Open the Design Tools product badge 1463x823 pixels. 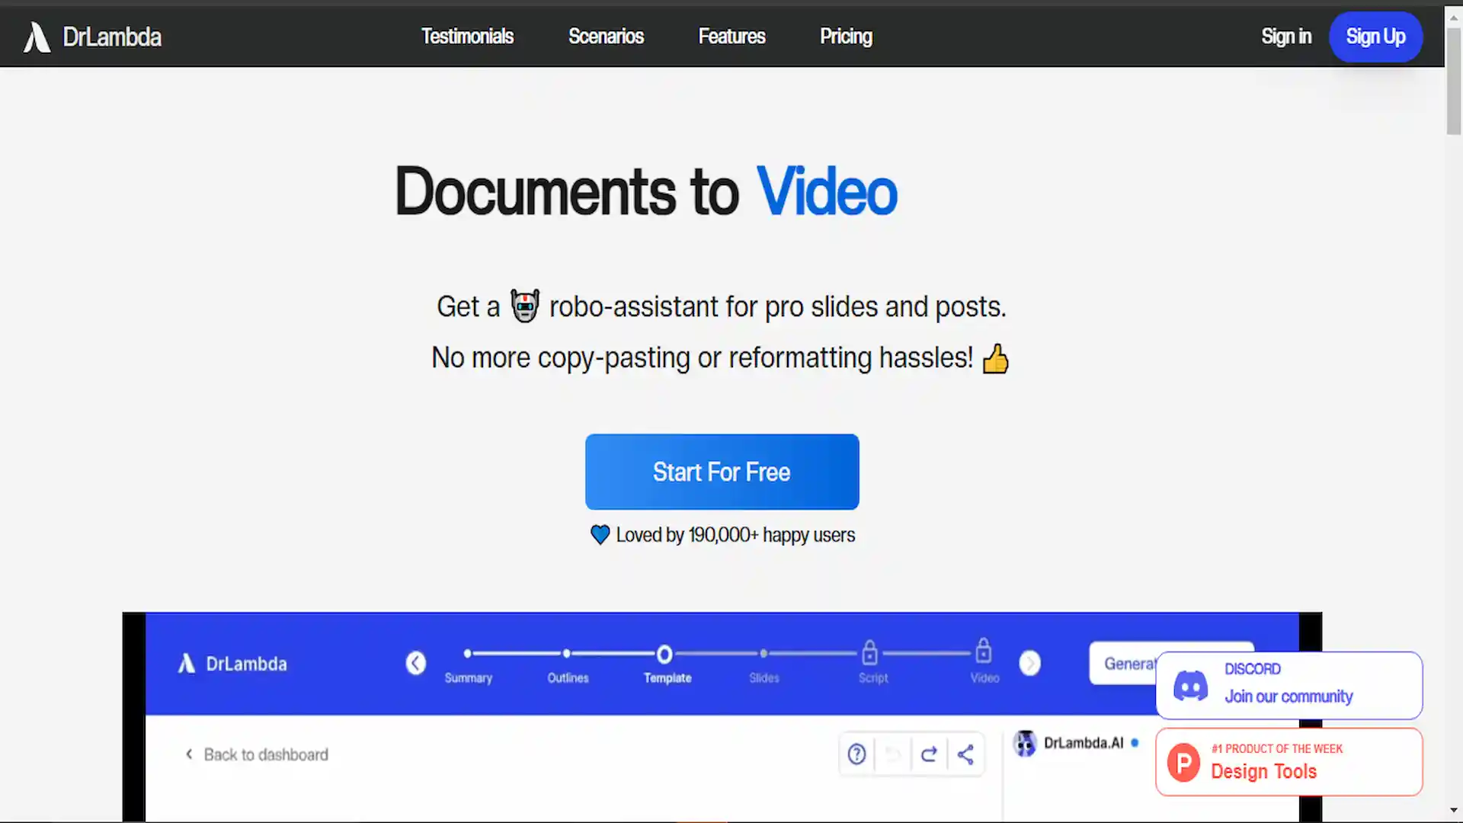[1289, 762]
